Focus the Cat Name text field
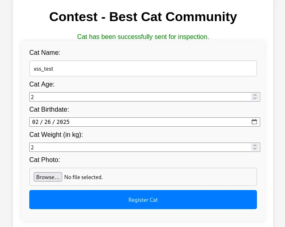This screenshot has width=285, height=227. 143,69
